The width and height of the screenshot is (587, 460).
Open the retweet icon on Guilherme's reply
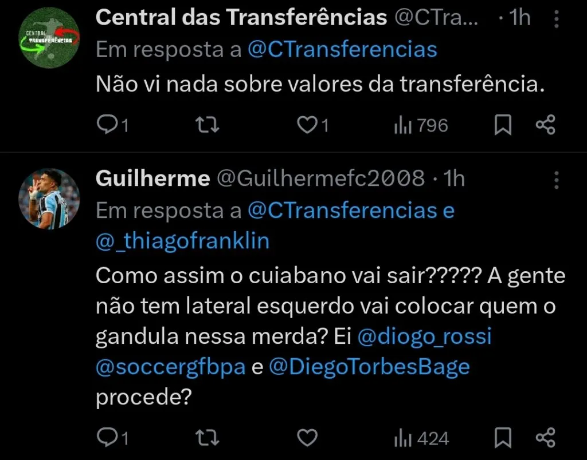(207, 437)
